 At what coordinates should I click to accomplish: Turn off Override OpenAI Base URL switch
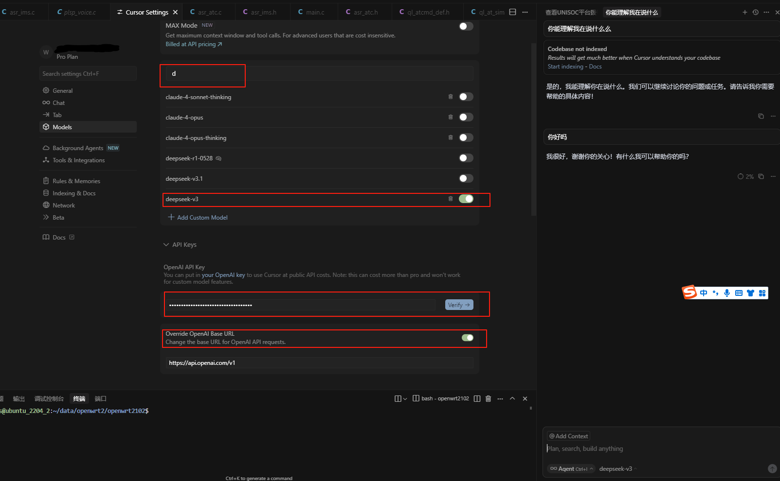(467, 338)
